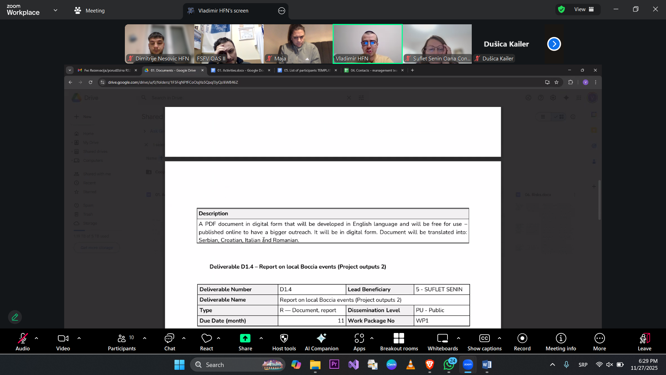Click the green encryption shield icon
666x375 pixels.
click(562, 9)
